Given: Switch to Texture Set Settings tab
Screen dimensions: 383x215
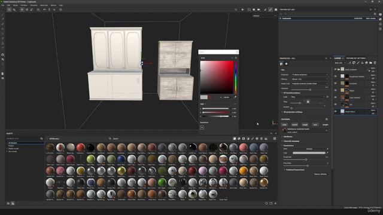Looking at the screenshot, I should point(356,59).
